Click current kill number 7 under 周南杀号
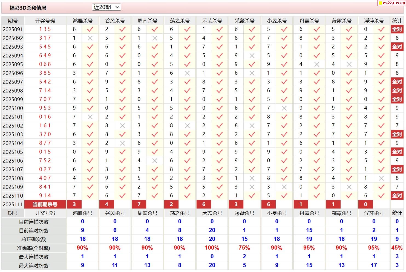 click(139, 204)
